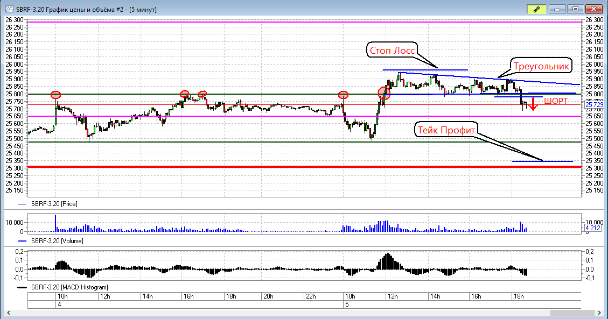Select the Стоп Лосс callout label
This screenshot has width=608, height=319.
tap(392, 51)
